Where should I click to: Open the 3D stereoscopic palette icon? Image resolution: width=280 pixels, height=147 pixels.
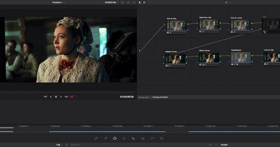(161, 138)
